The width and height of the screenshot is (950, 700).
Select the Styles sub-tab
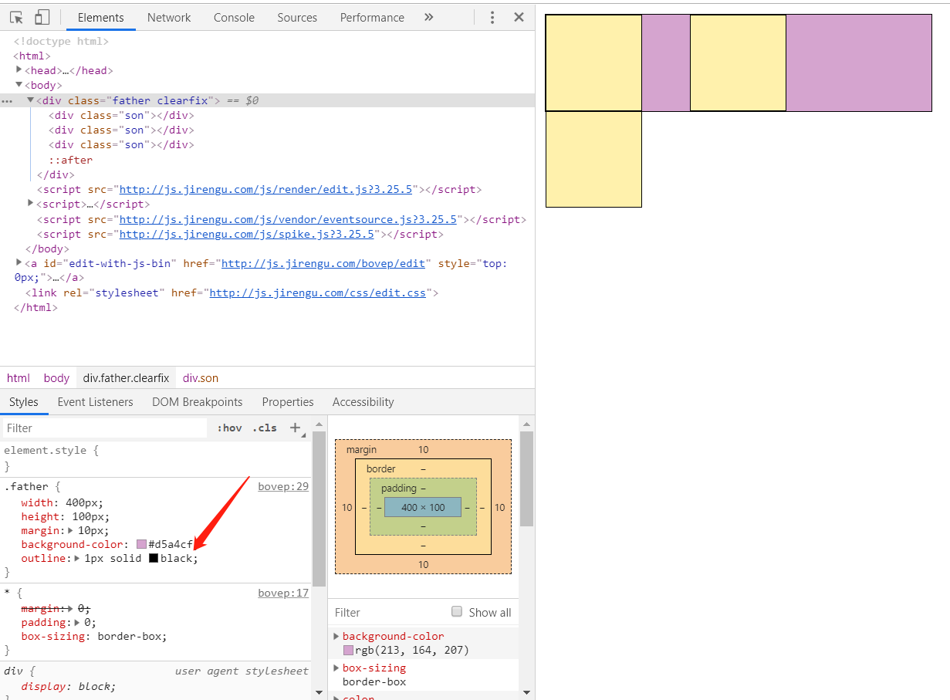tap(24, 401)
